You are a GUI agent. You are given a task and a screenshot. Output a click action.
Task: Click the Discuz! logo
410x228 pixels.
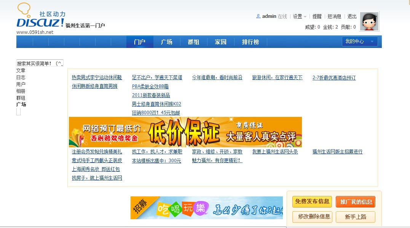coord(41,15)
